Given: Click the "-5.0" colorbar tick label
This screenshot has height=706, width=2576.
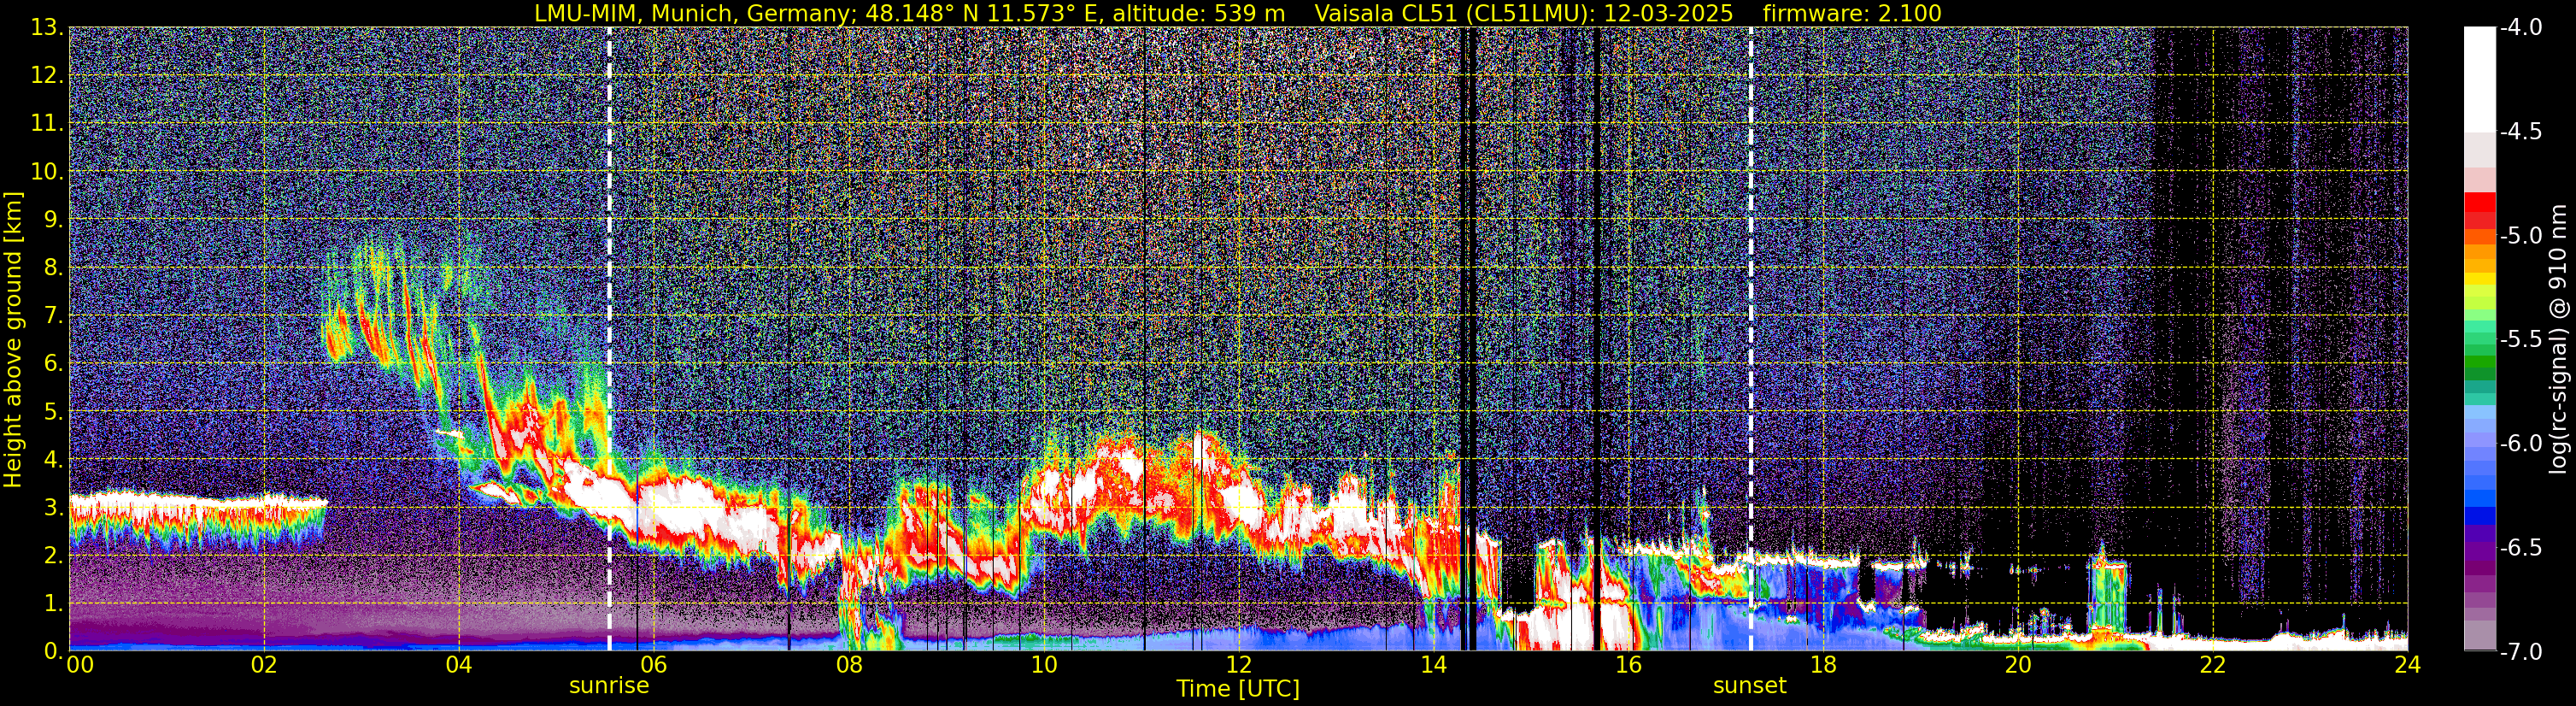Looking at the screenshot, I should pos(2520,236).
